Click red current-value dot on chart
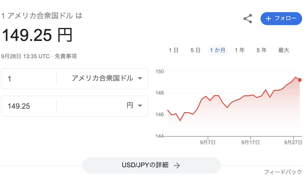307x188 pixels. tap(300, 80)
